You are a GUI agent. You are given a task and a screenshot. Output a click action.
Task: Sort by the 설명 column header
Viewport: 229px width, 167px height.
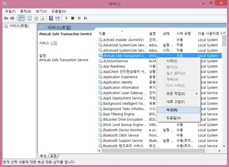154,34
